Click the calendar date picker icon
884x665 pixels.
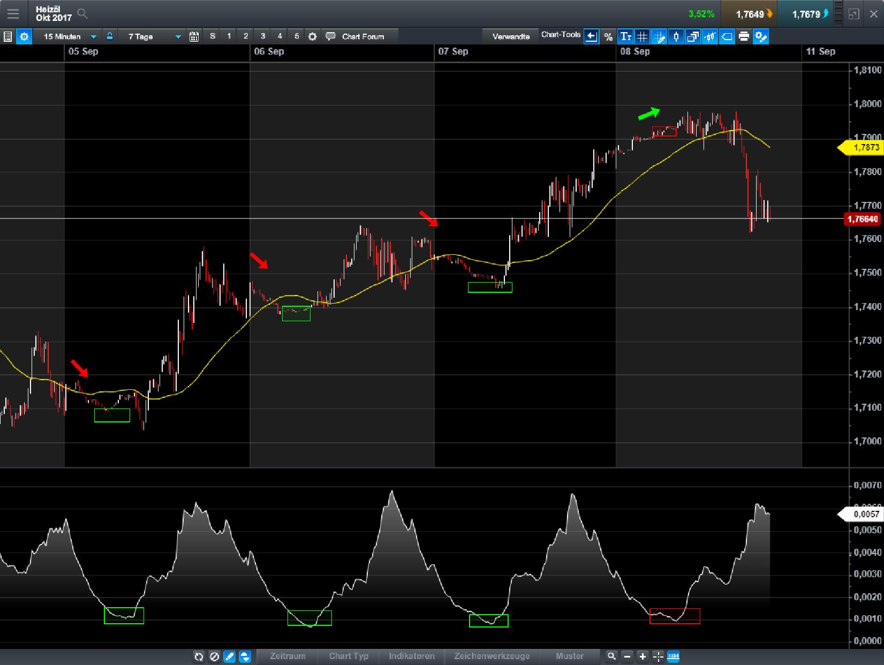(194, 36)
